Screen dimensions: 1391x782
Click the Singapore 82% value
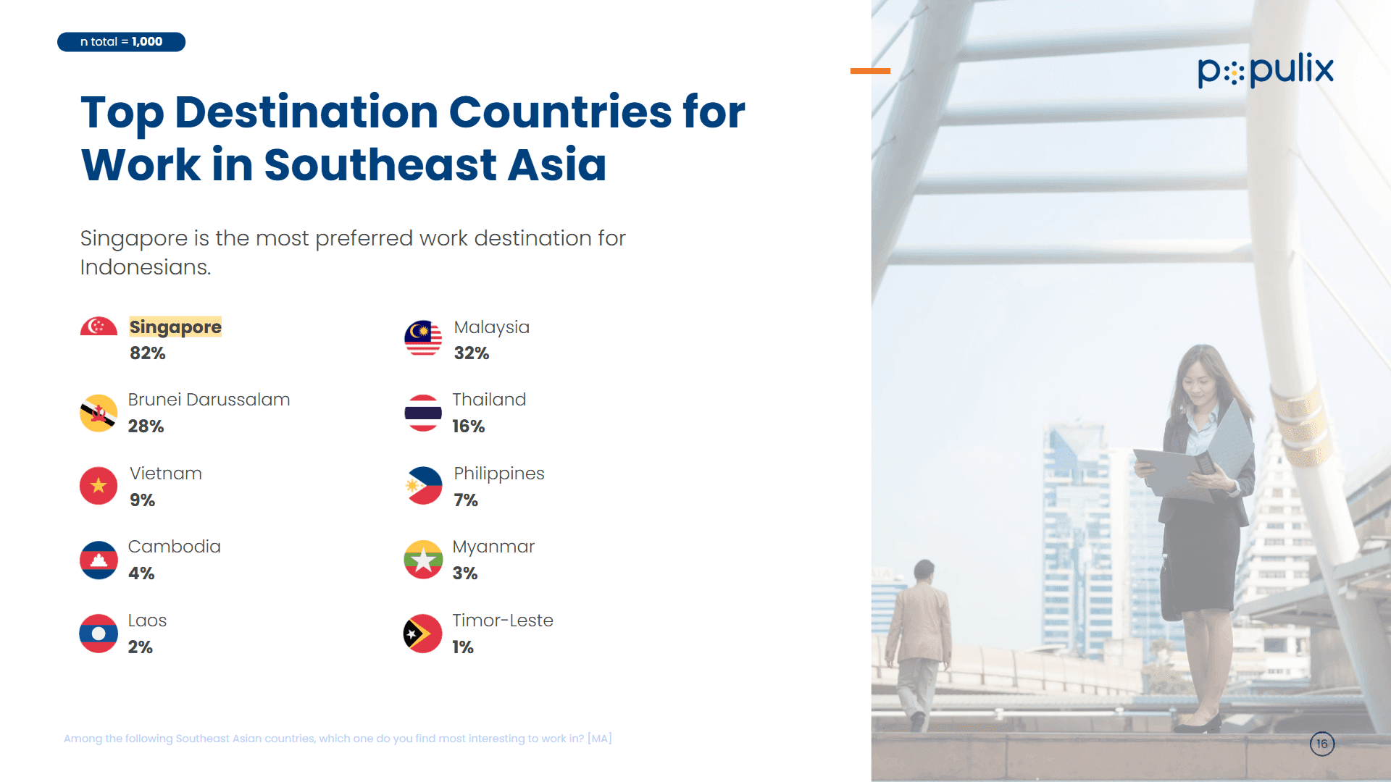pyautogui.click(x=148, y=353)
